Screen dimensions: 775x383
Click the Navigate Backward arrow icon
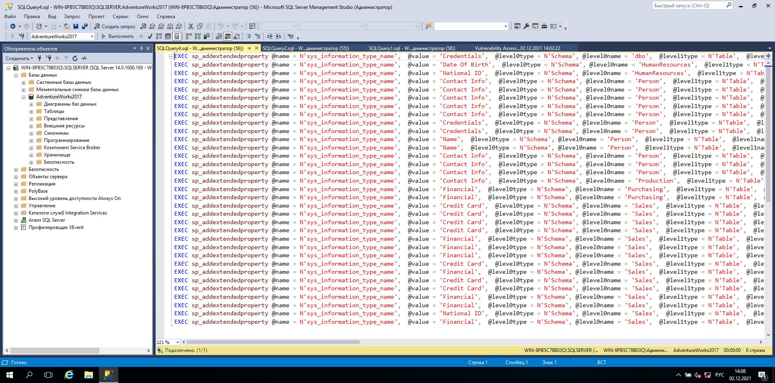pyautogui.click(x=13, y=26)
